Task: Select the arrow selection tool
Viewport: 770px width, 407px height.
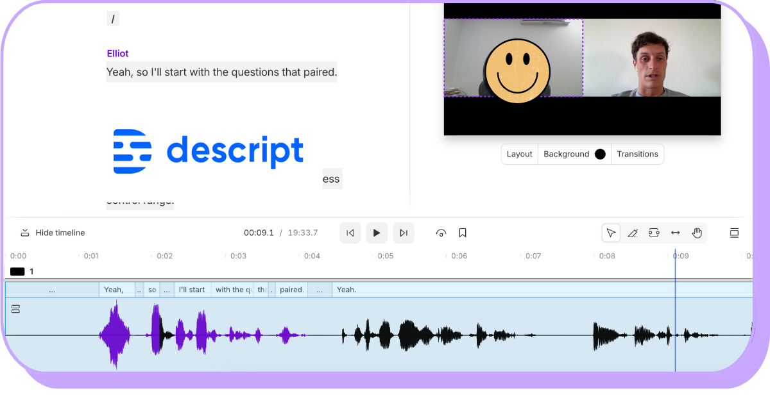Action: [611, 233]
